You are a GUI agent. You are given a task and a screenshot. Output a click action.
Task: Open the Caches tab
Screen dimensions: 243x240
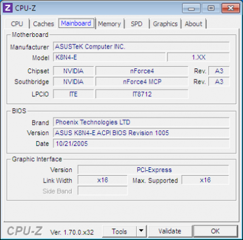pyautogui.click(x=43, y=24)
